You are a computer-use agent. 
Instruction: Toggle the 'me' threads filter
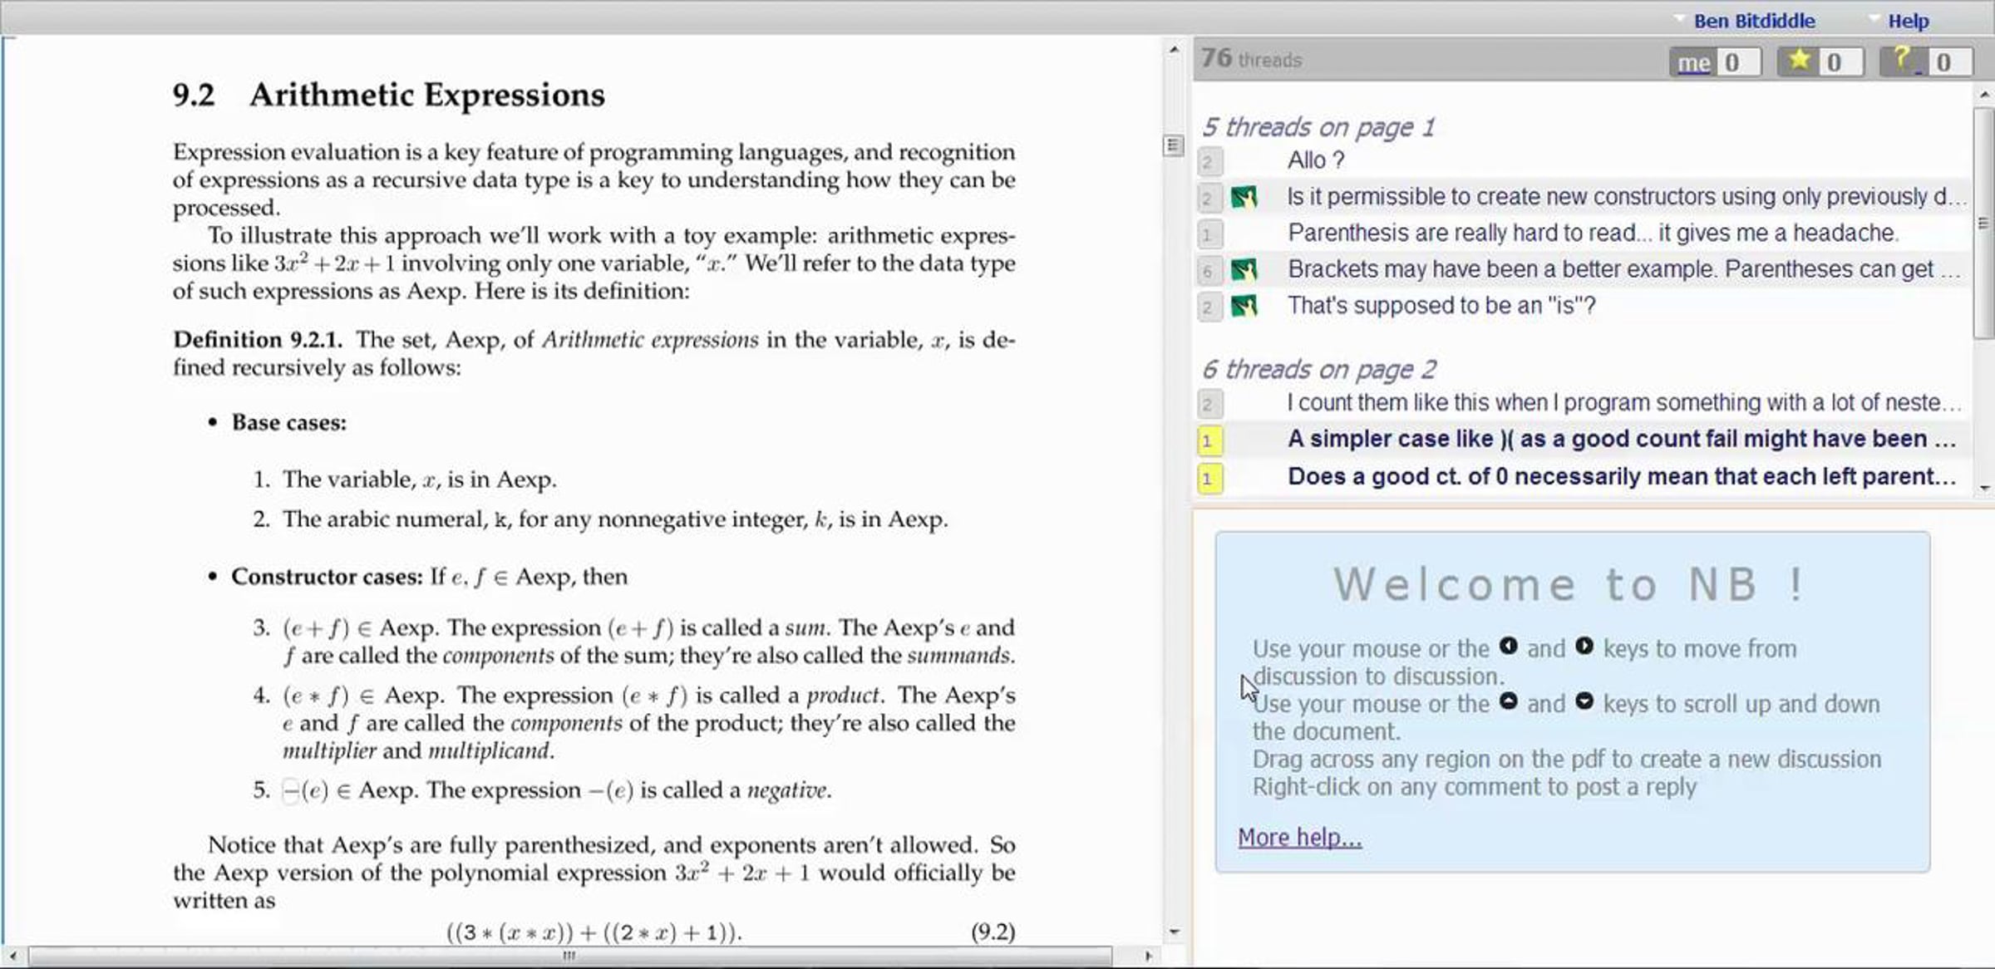[1715, 62]
